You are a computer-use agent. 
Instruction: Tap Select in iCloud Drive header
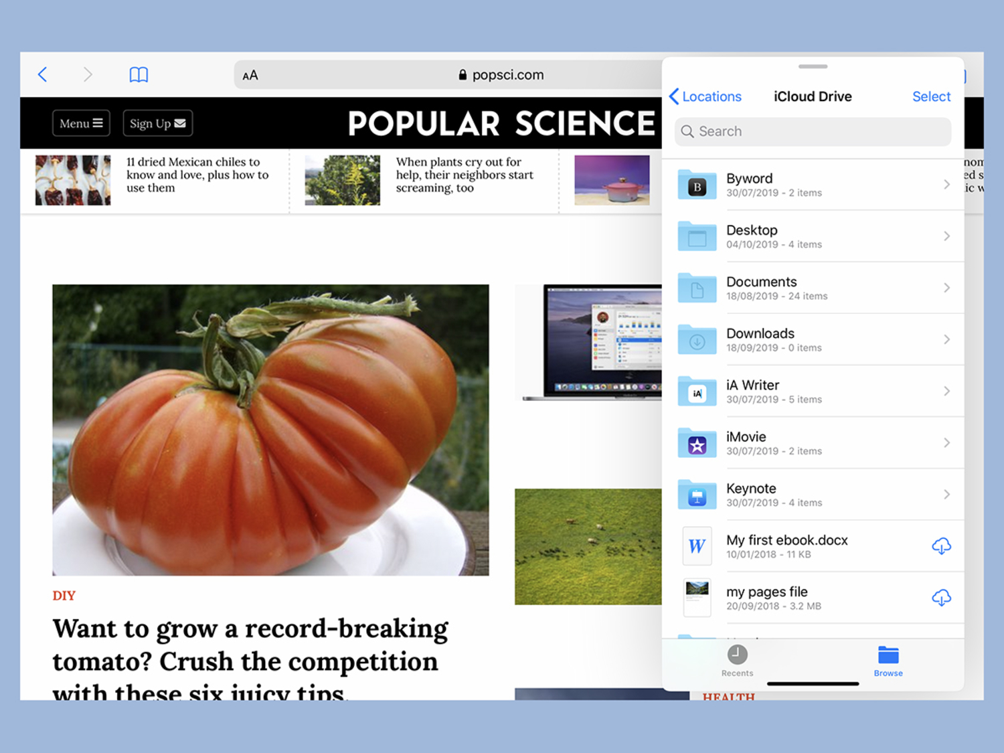click(931, 96)
